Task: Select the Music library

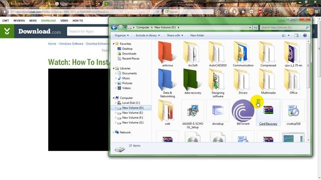Action: click(126, 78)
